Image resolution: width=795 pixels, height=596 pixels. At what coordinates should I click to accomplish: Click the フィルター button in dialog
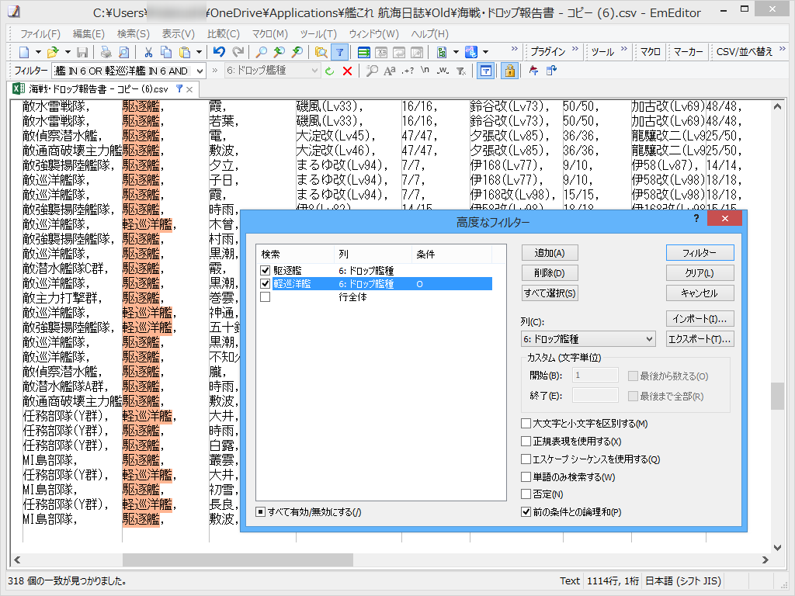(x=700, y=253)
